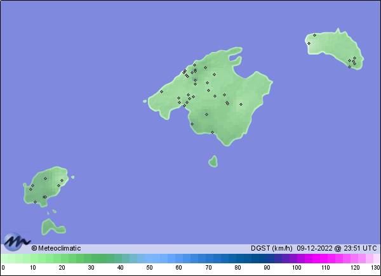This screenshot has width=381, height=276.
Task: Click the ©Meteoclimatic copyright text
Action: pyautogui.click(x=56, y=248)
